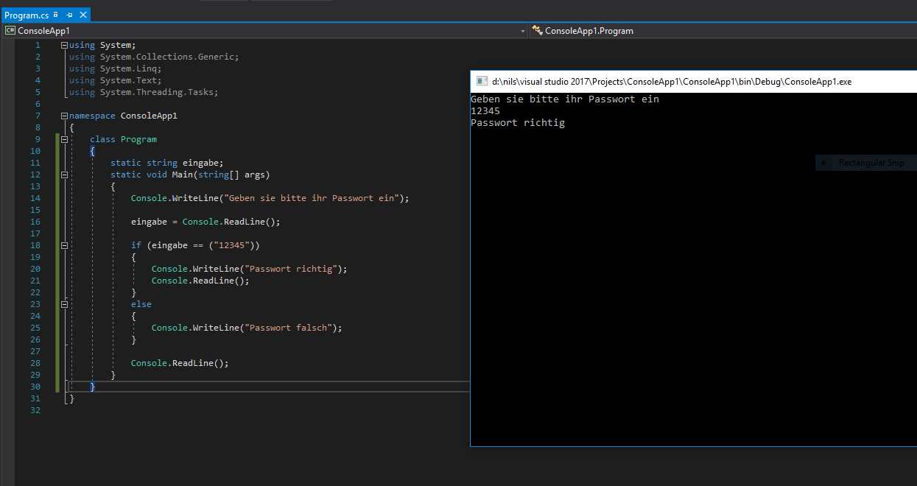Click the '12345' line in the console output
The image size is (917, 486).
coord(485,111)
